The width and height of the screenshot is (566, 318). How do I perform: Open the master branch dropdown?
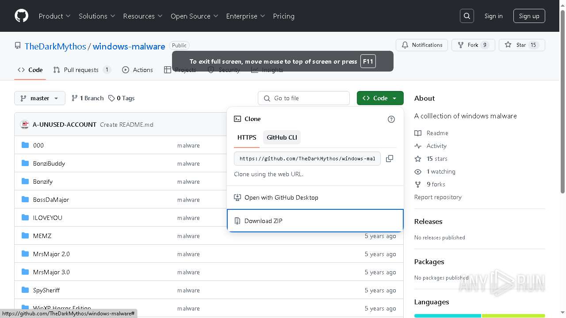pyautogui.click(x=40, y=98)
